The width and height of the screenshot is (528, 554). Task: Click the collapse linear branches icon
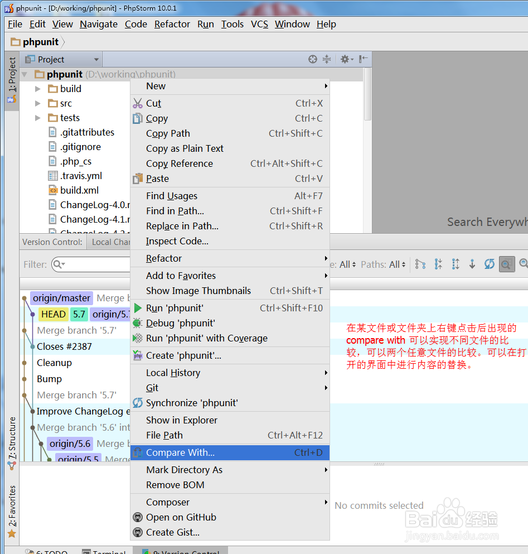pos(438,264)
